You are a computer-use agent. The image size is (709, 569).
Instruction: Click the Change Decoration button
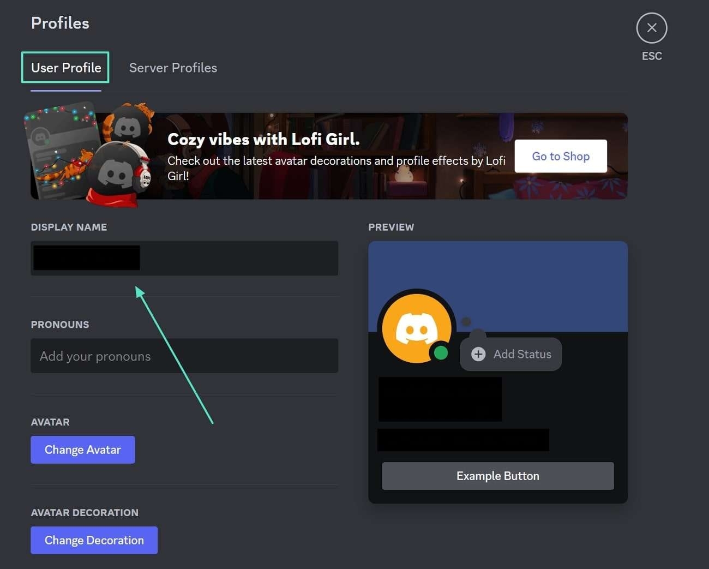coord(94,540)
